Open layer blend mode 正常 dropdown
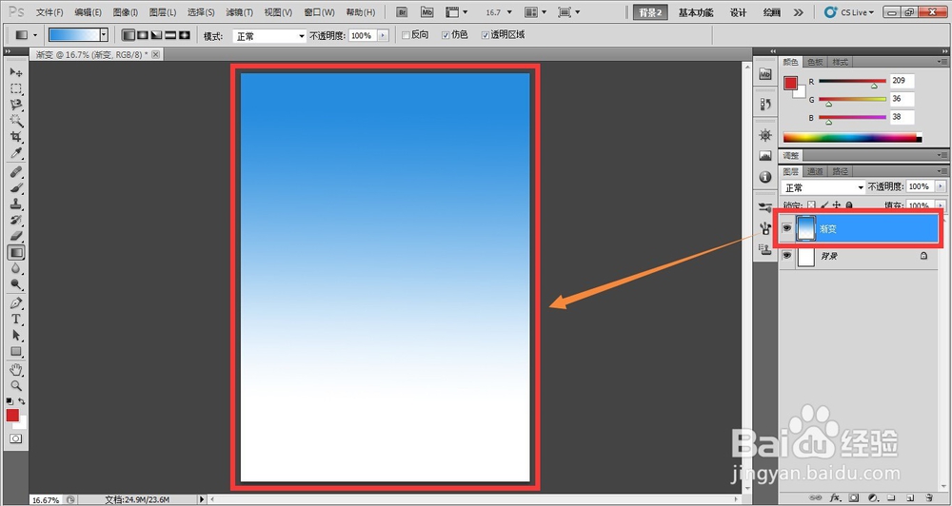 [823, 186]
